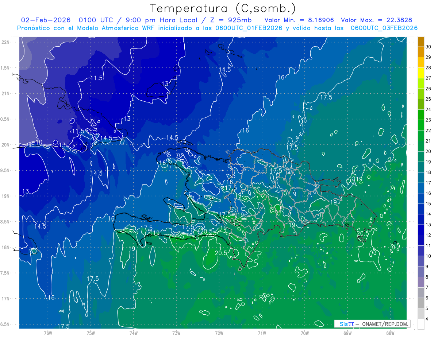Click the "0600UTC_03FEB2026" valid-until time text
438x338 pixels.
tap(384, 28)
